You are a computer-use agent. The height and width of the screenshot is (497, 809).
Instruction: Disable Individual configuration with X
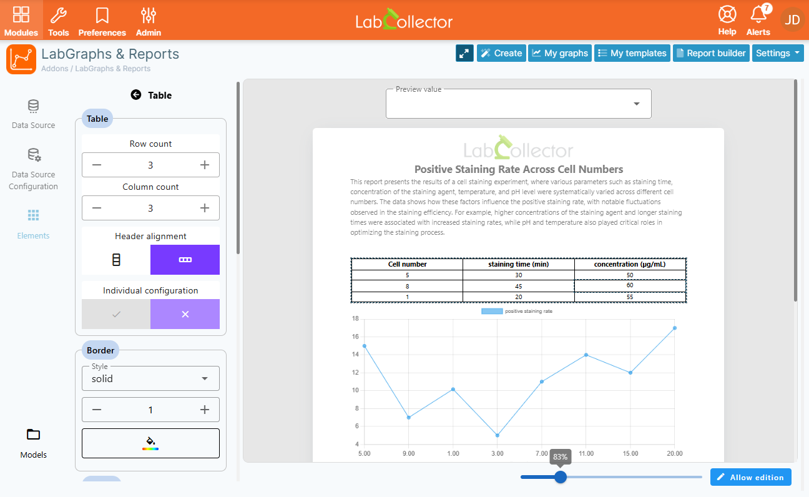click(x=185, y=314)
